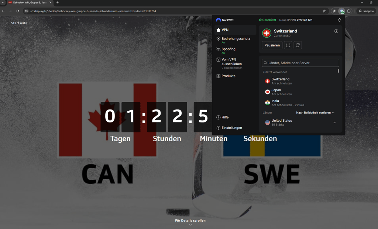Click the Inkognito indicator
The image size is (378, 229).
366,11
